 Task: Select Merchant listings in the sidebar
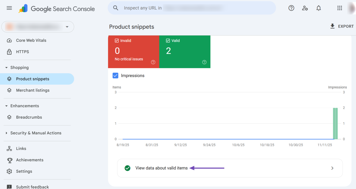pos(33,90)
